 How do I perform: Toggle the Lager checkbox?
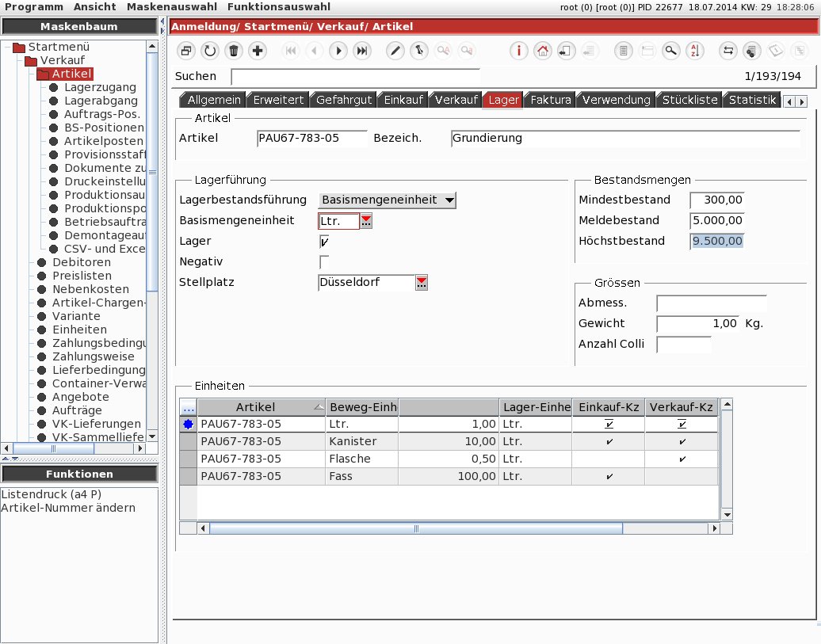[324, 242]
